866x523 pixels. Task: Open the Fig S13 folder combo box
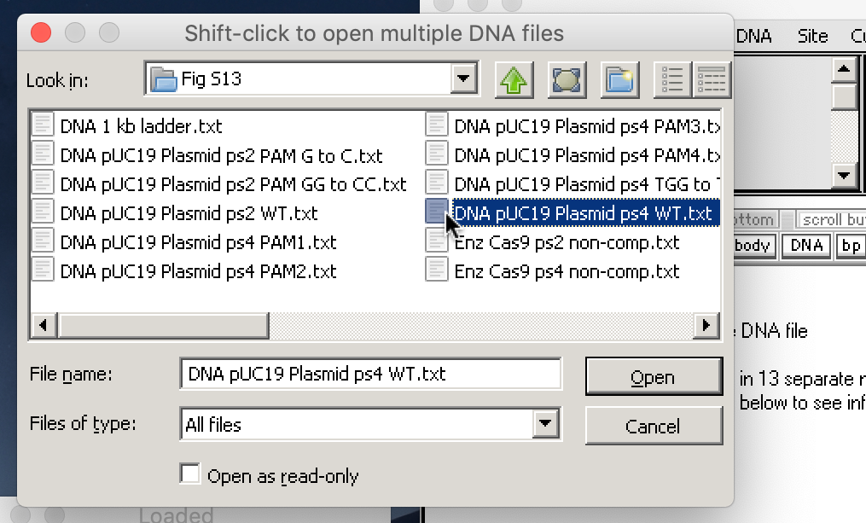pyautogui.click(x=312, y=78)
